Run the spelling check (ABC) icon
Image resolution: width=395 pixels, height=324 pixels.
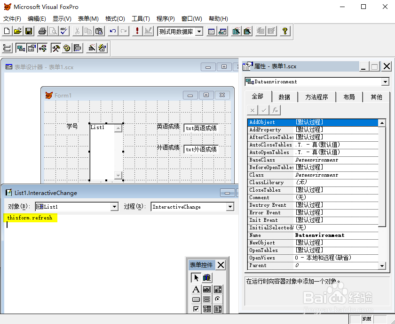(64, 31)
